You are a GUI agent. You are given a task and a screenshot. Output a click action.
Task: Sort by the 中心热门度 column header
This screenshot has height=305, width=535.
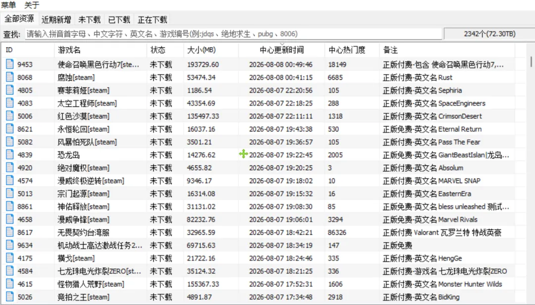click(352, 50)
